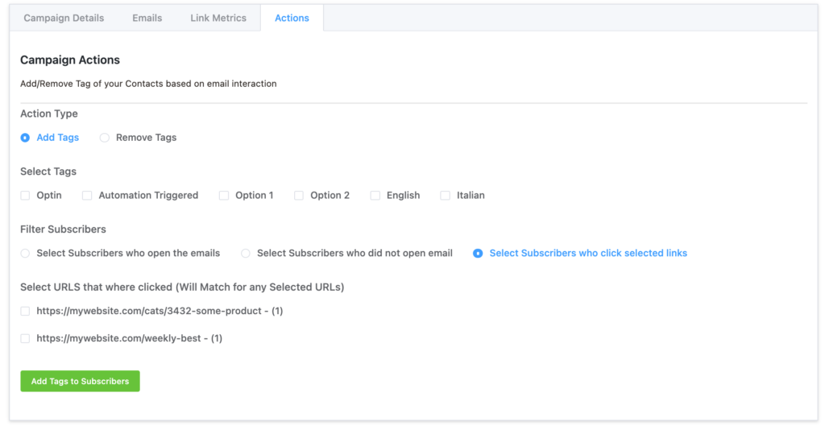Check the 3432-some-product URL checkbox
Screen dimensions: 825x426
tap(25, 312)
